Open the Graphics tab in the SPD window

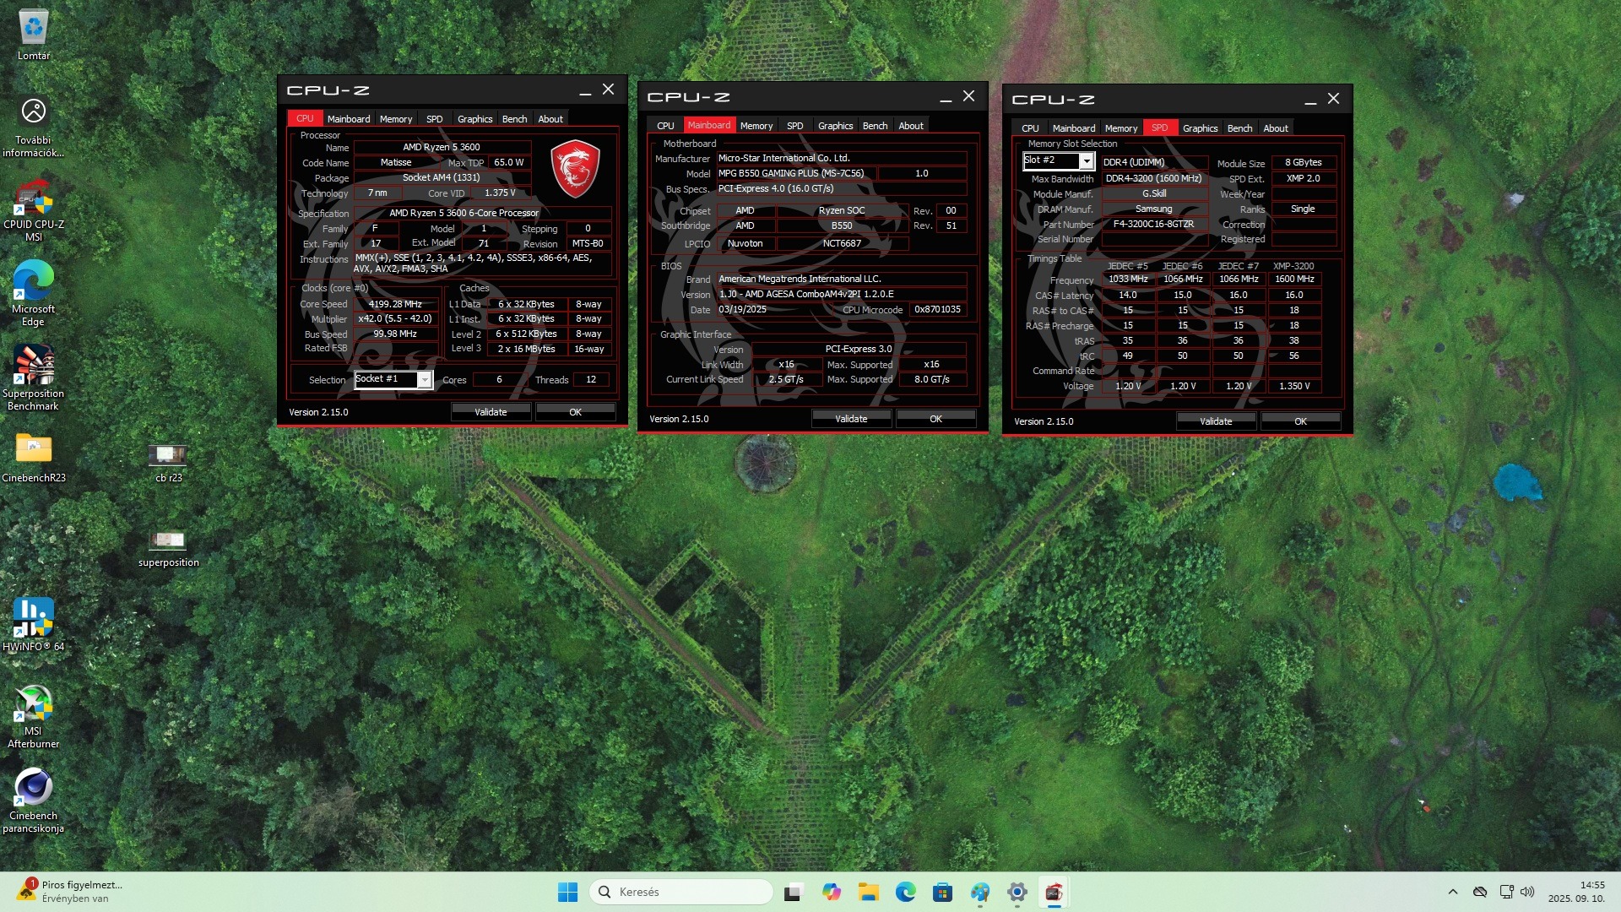[1200, 128]
